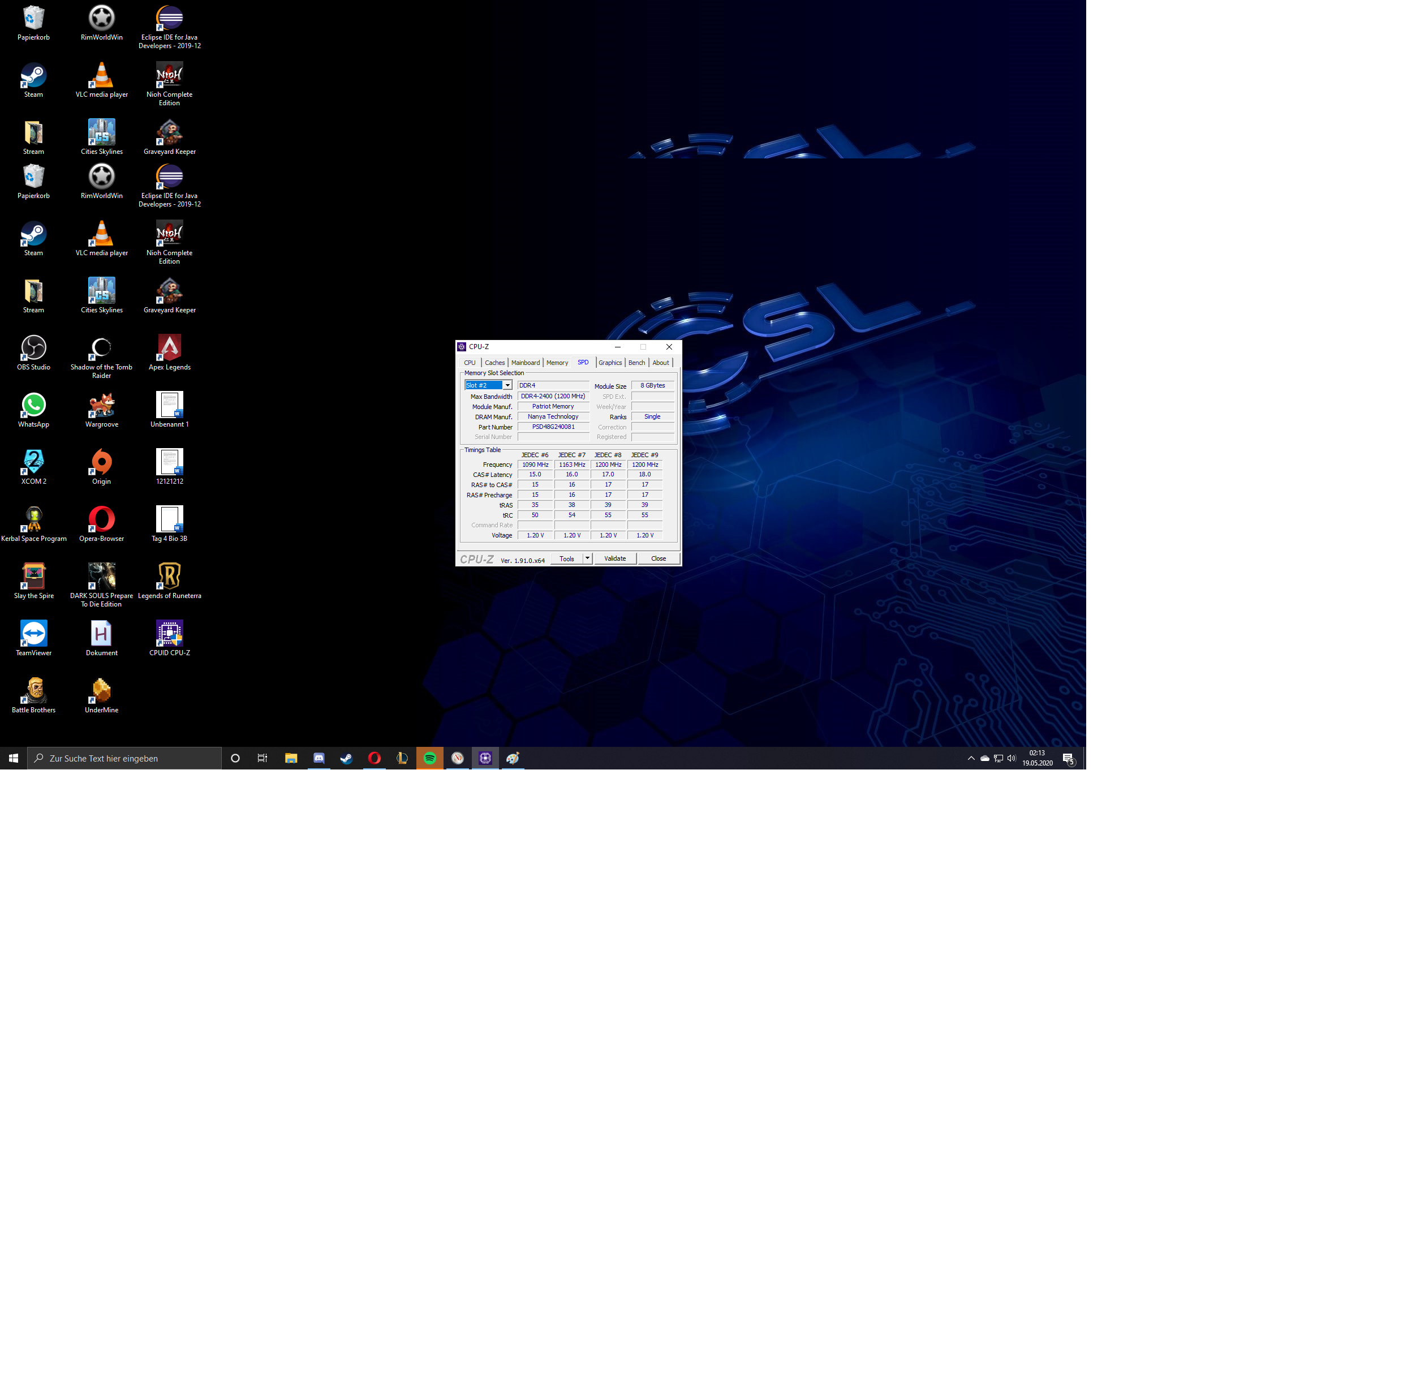This screenshot has height=1376, width=1403.
Task: Open OBS Studio from the desktop
Action: (33, 349)
